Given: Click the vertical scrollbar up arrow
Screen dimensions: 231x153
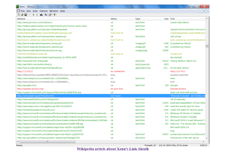Looking at the screenshot, I should (x=207, y=18).
